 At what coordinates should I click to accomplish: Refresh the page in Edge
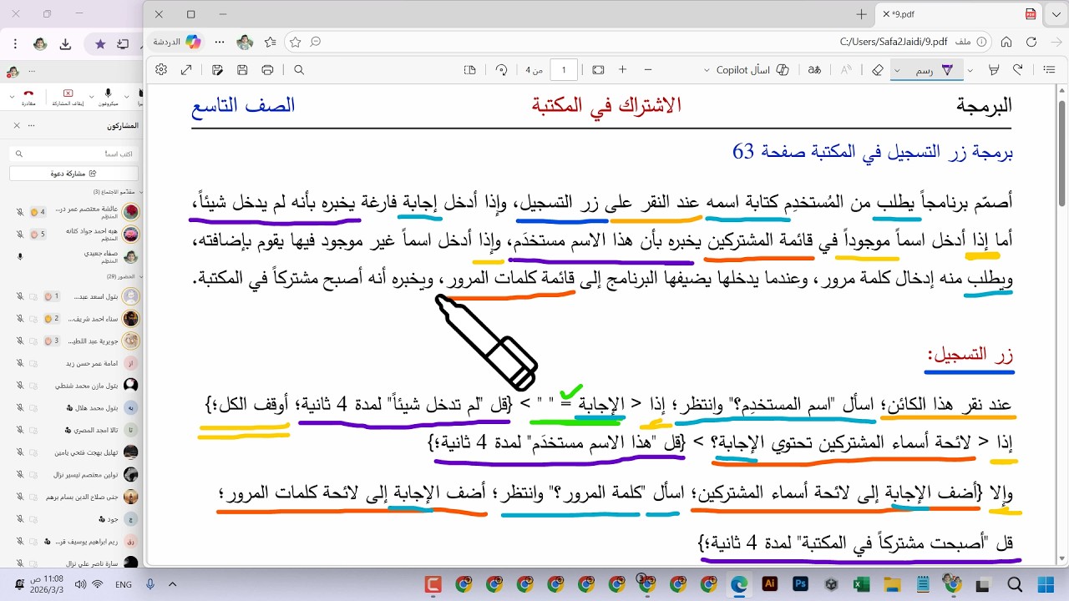[x=1031, y=42]
